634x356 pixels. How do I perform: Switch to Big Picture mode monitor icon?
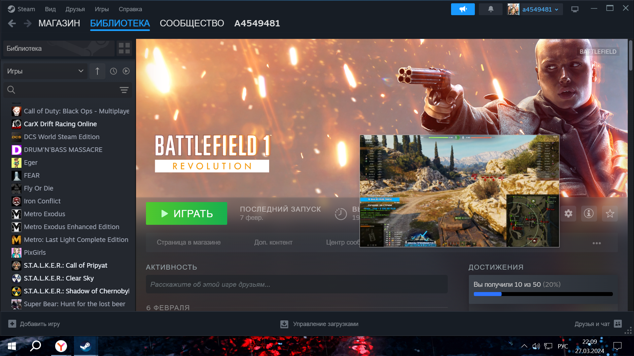pyautogui.click(x=575, y=9)
